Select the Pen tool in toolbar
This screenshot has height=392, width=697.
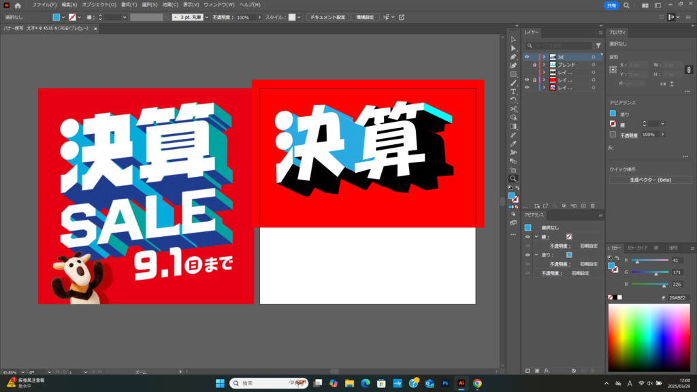(x=514, y=57)
